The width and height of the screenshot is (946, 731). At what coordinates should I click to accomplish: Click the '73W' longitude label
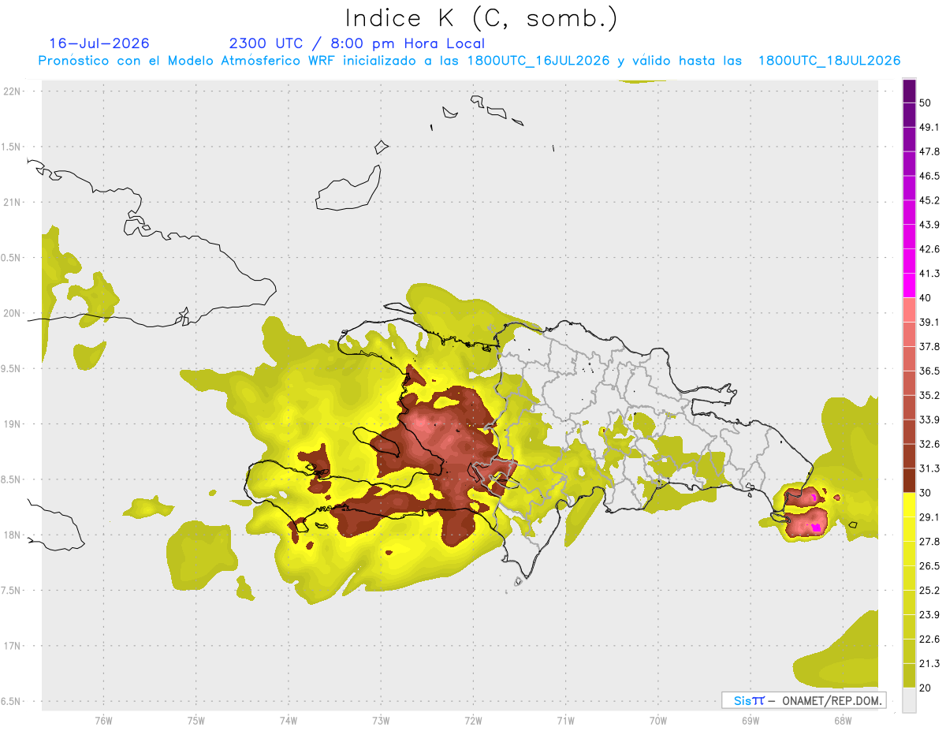pos(381,720)
